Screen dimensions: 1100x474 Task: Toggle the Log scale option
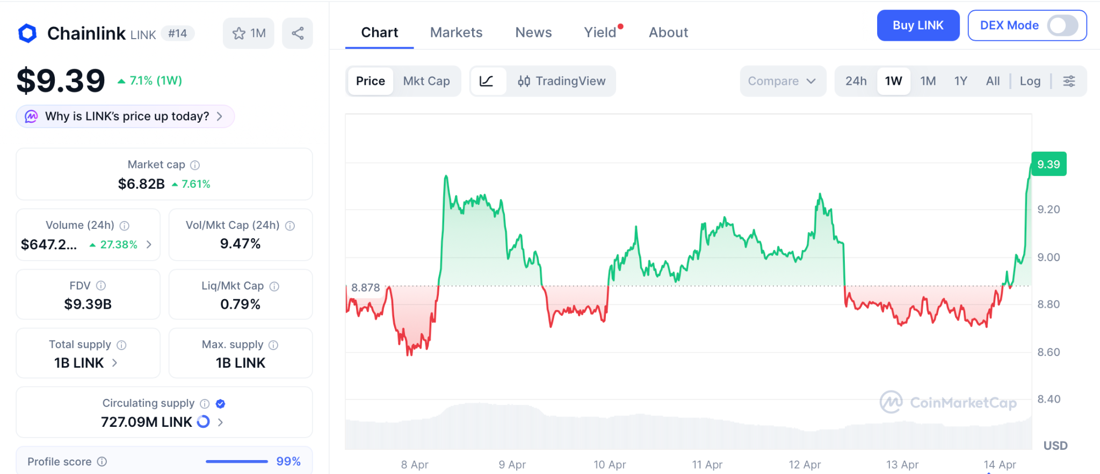pyautogui.click(x=1030, y=81)
